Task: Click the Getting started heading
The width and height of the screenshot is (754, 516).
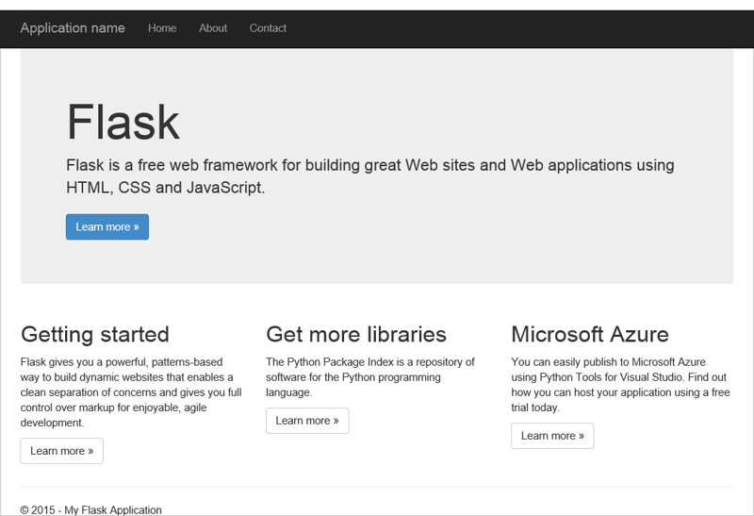Action: tap(95, 334)
